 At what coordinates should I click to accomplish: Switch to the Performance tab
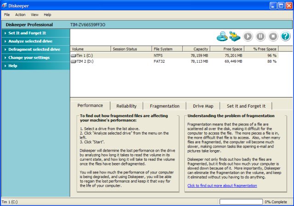pos(90,105)
